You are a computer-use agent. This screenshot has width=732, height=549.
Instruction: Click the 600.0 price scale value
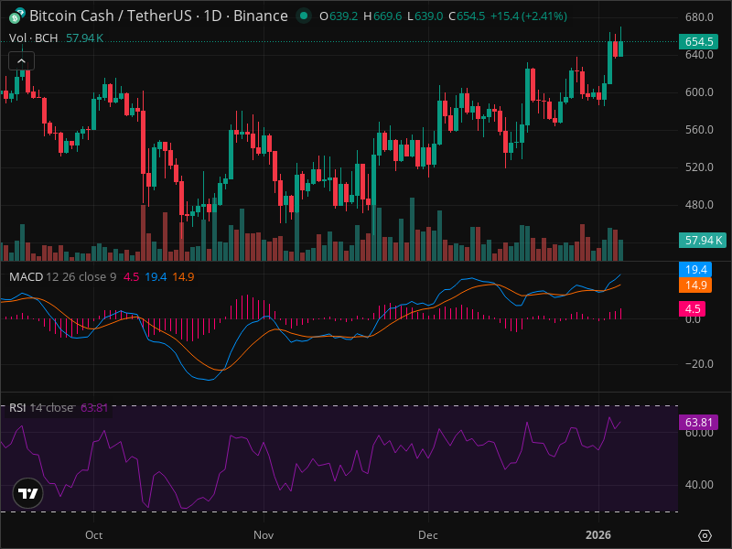coord(699,92)
